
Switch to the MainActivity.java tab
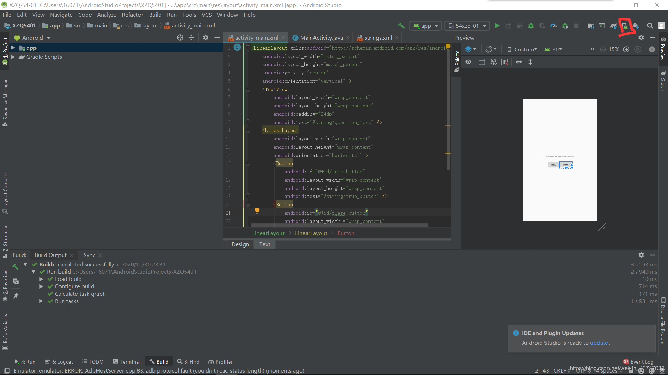321,37
